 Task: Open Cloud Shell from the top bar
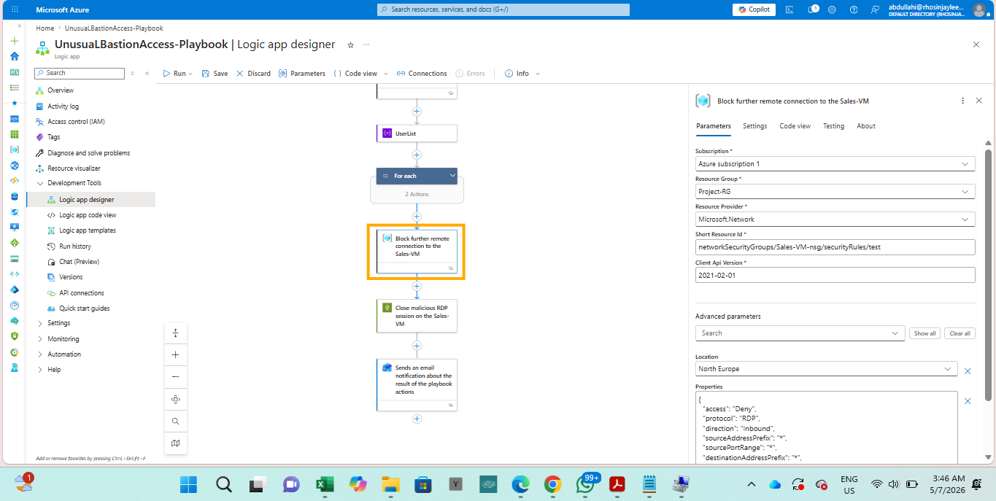click(x=790, y=9)
